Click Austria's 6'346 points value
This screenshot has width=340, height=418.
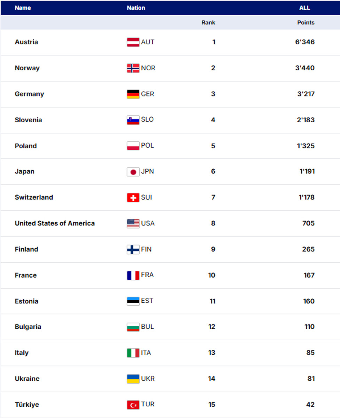[304, 42]
